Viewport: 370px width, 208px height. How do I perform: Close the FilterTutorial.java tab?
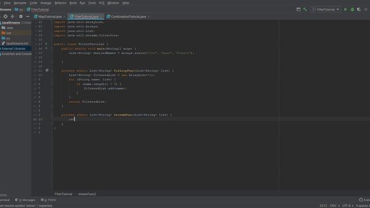point(101,17)
